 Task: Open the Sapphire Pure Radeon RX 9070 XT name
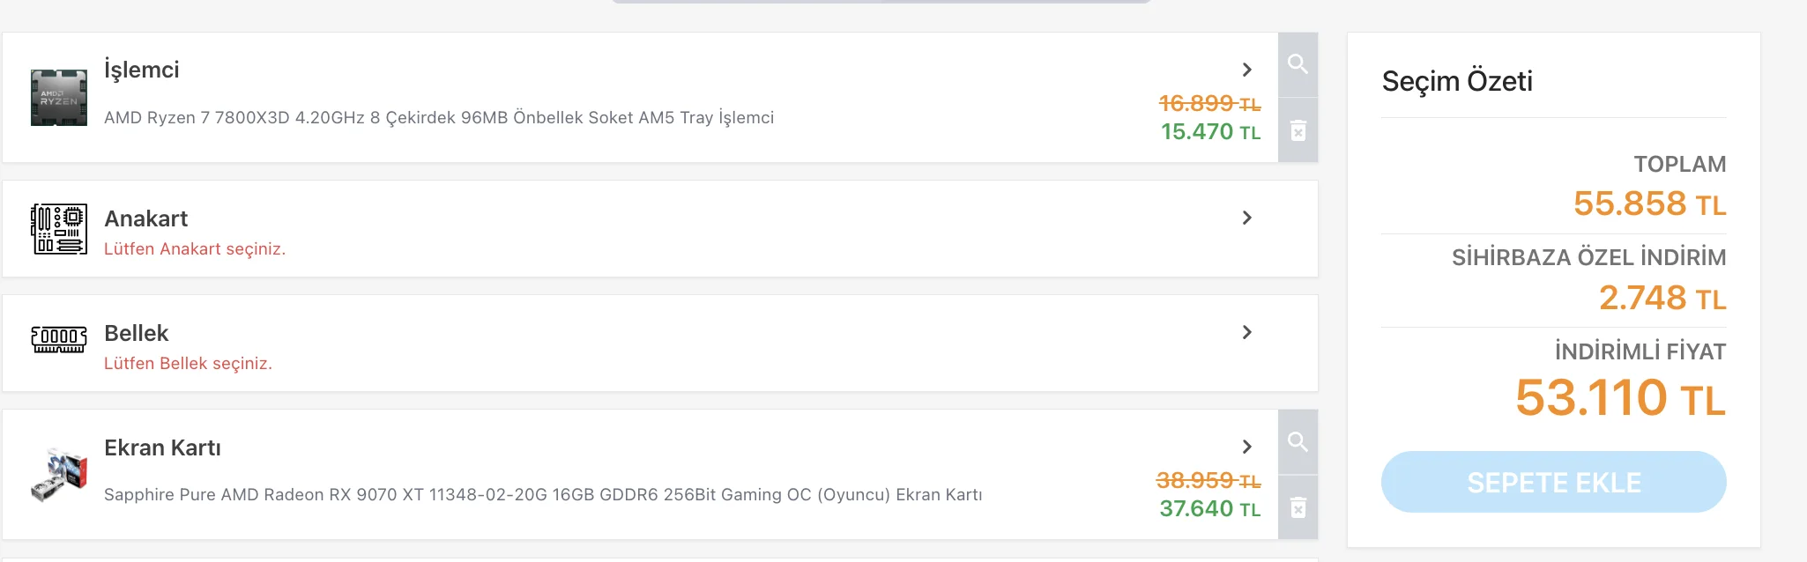(543, 495)
